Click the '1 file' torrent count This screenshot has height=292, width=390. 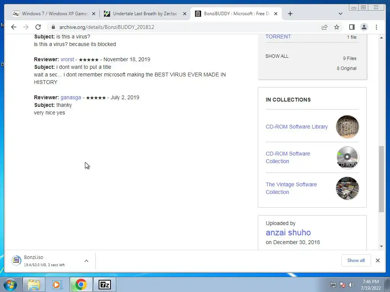pos(352,37)
